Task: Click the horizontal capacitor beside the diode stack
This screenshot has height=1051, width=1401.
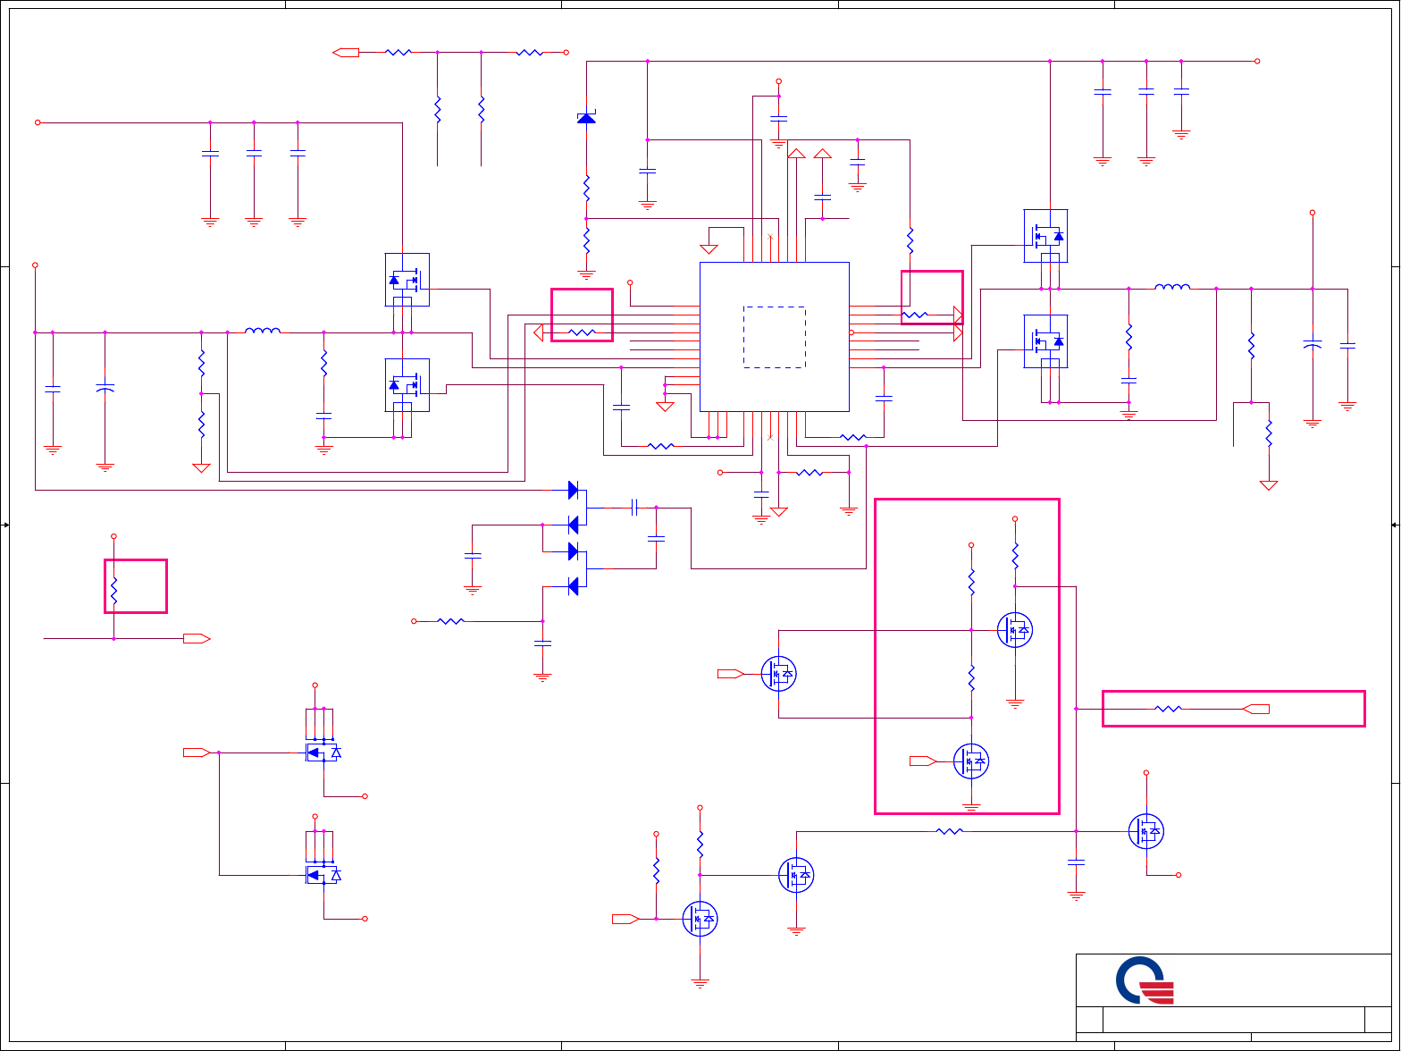Action: coord(634,508)
